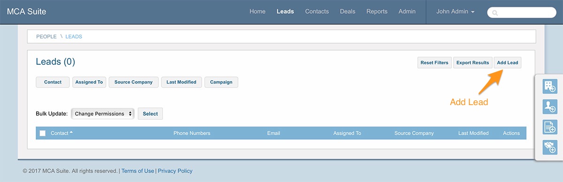Click the LEADS breadcrumb link
The width and height of the screenshot is (563, 182).
point(74,37)
